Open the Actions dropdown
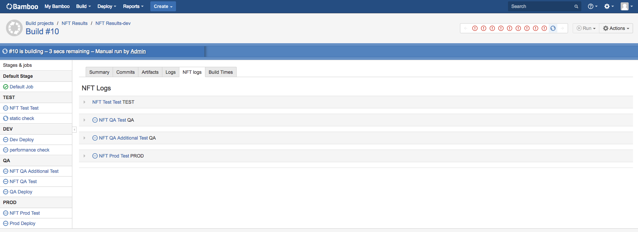The image size is (638, 232). (x=616, y=28)
